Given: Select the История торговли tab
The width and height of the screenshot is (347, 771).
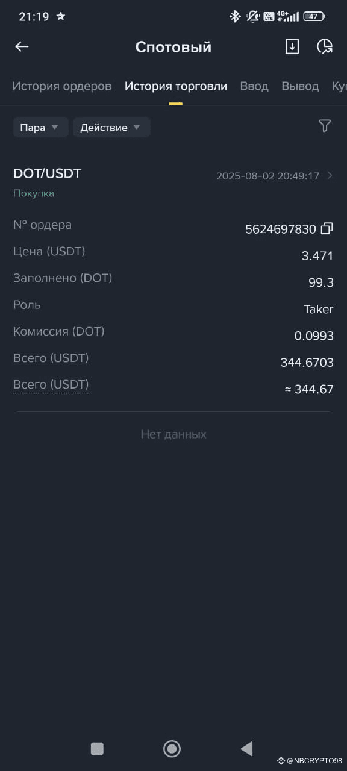Looking at the screenshot, I should [x=176, y=86].
